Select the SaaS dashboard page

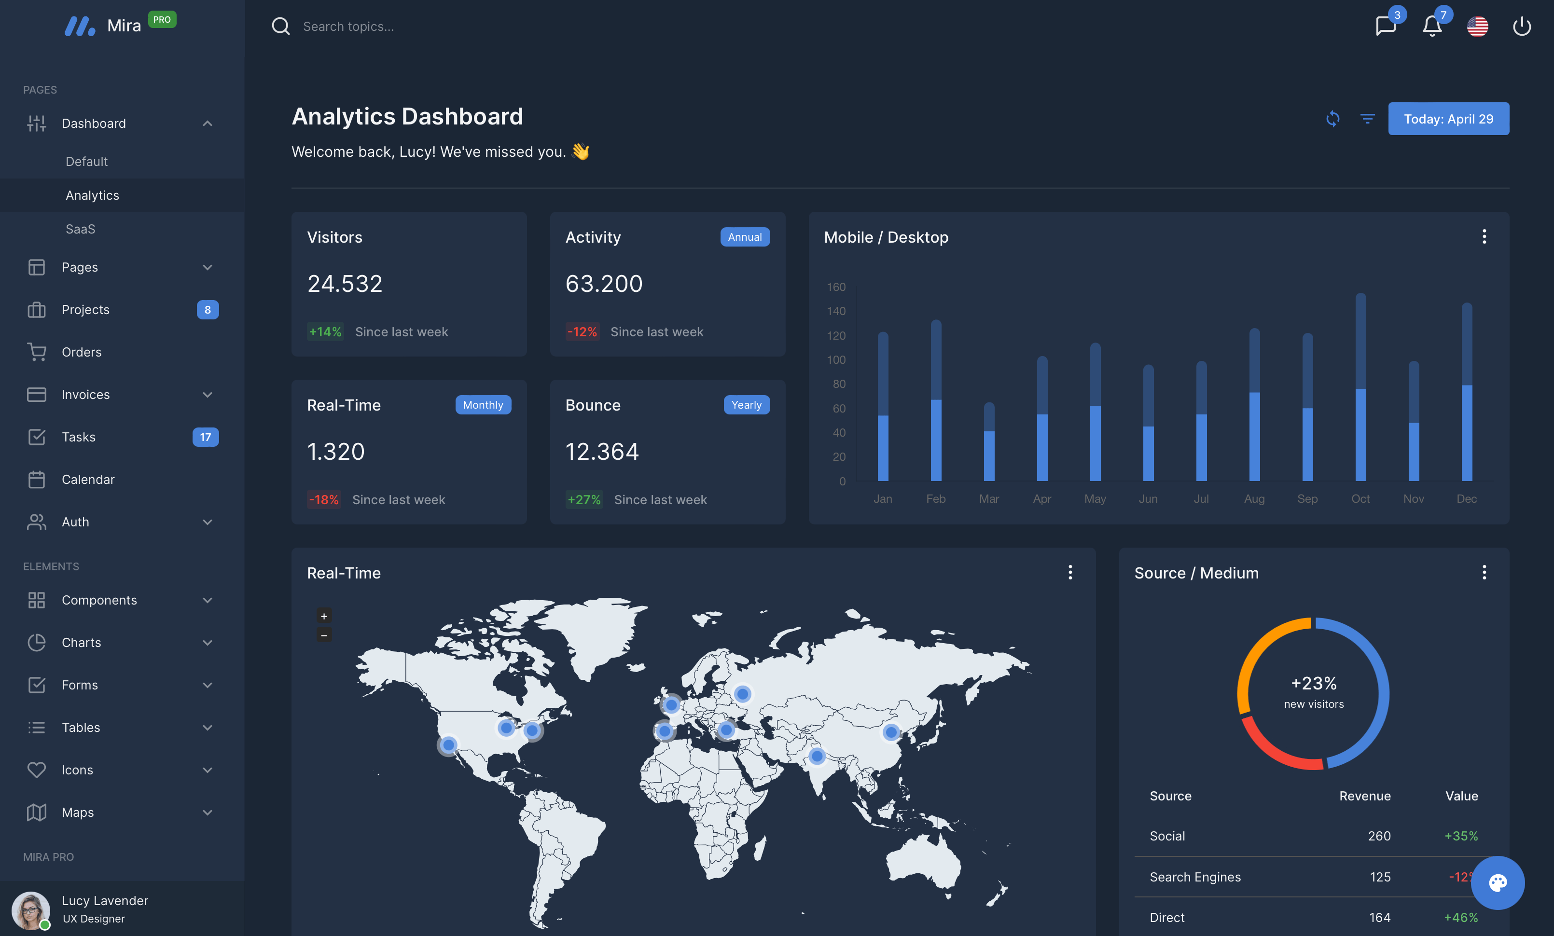80,229
